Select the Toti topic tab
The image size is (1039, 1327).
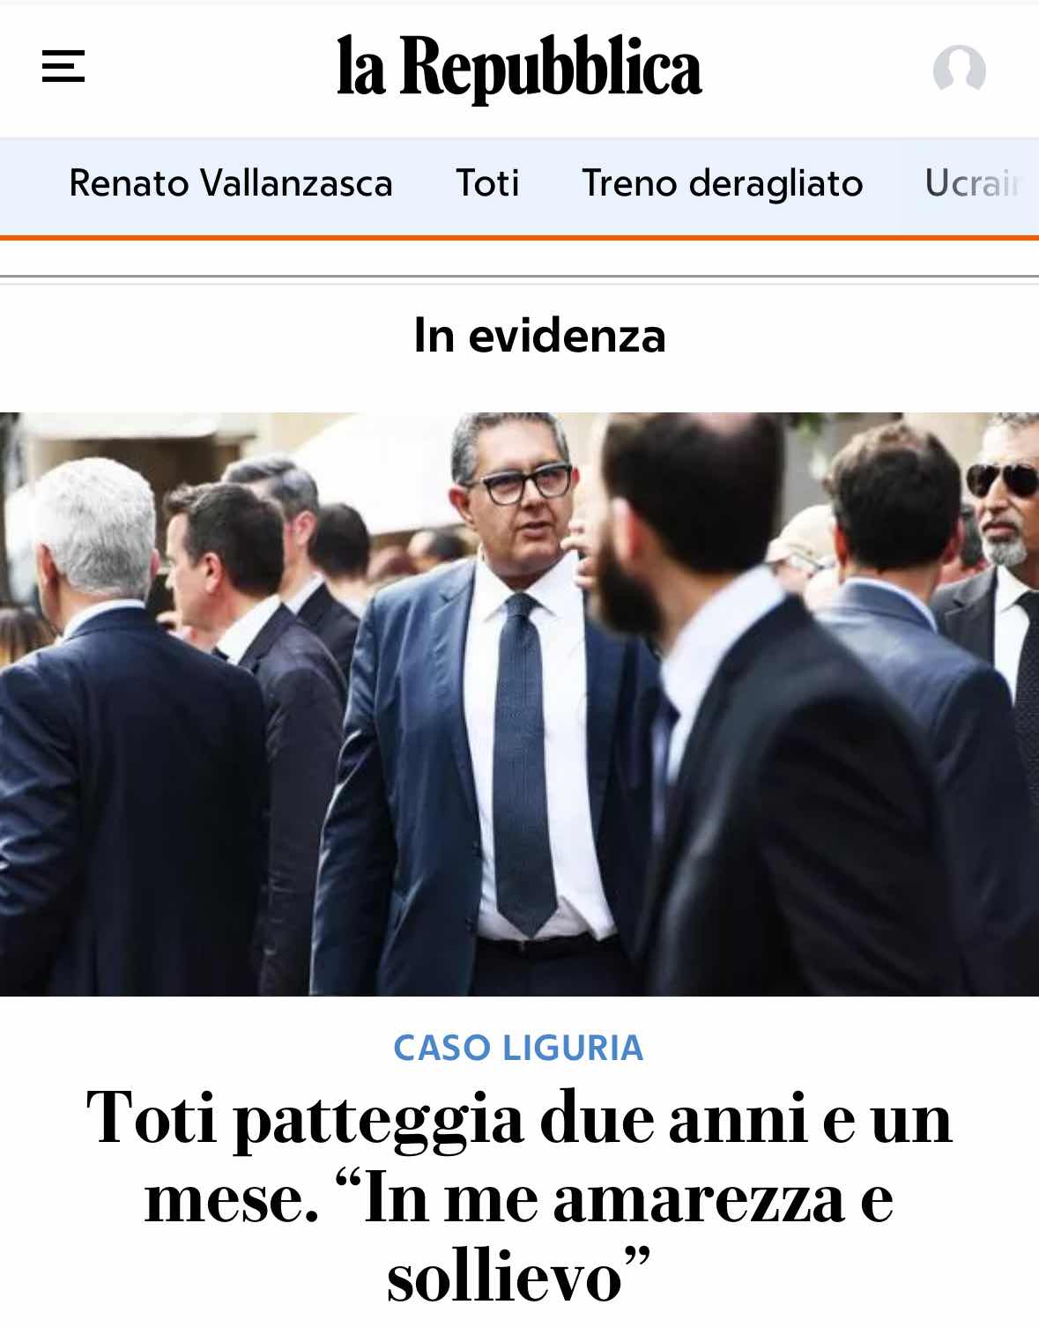click(487, 183)
